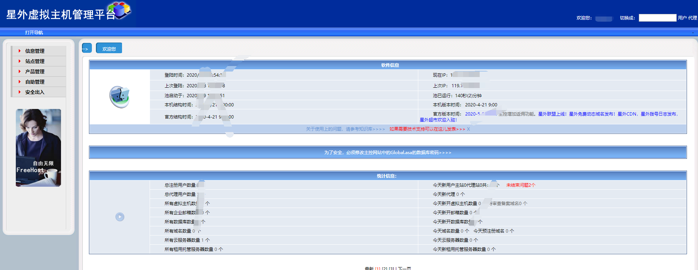
Task: Click the 所有云服务器数量 statistic row
Action: [x=187, y=240]
